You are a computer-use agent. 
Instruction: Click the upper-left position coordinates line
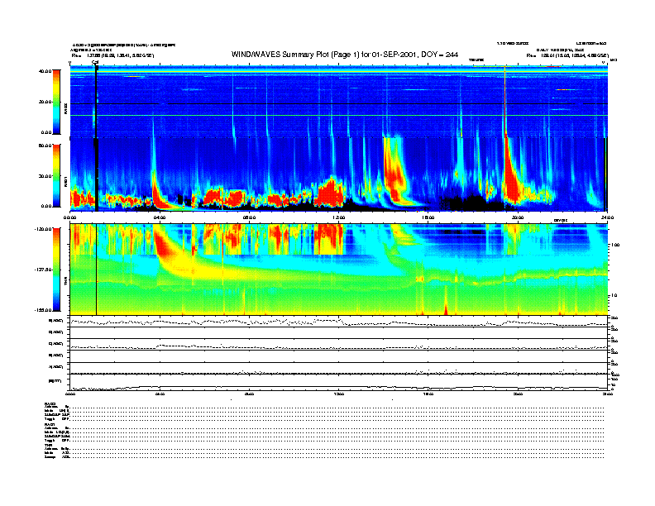pos(112,55)
